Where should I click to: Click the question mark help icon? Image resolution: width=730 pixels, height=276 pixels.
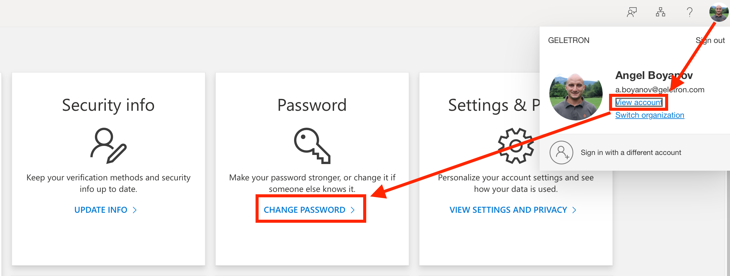(x=690, y=12)
